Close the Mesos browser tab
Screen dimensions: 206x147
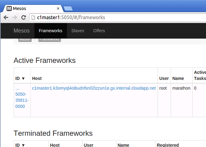coord(58,9)
